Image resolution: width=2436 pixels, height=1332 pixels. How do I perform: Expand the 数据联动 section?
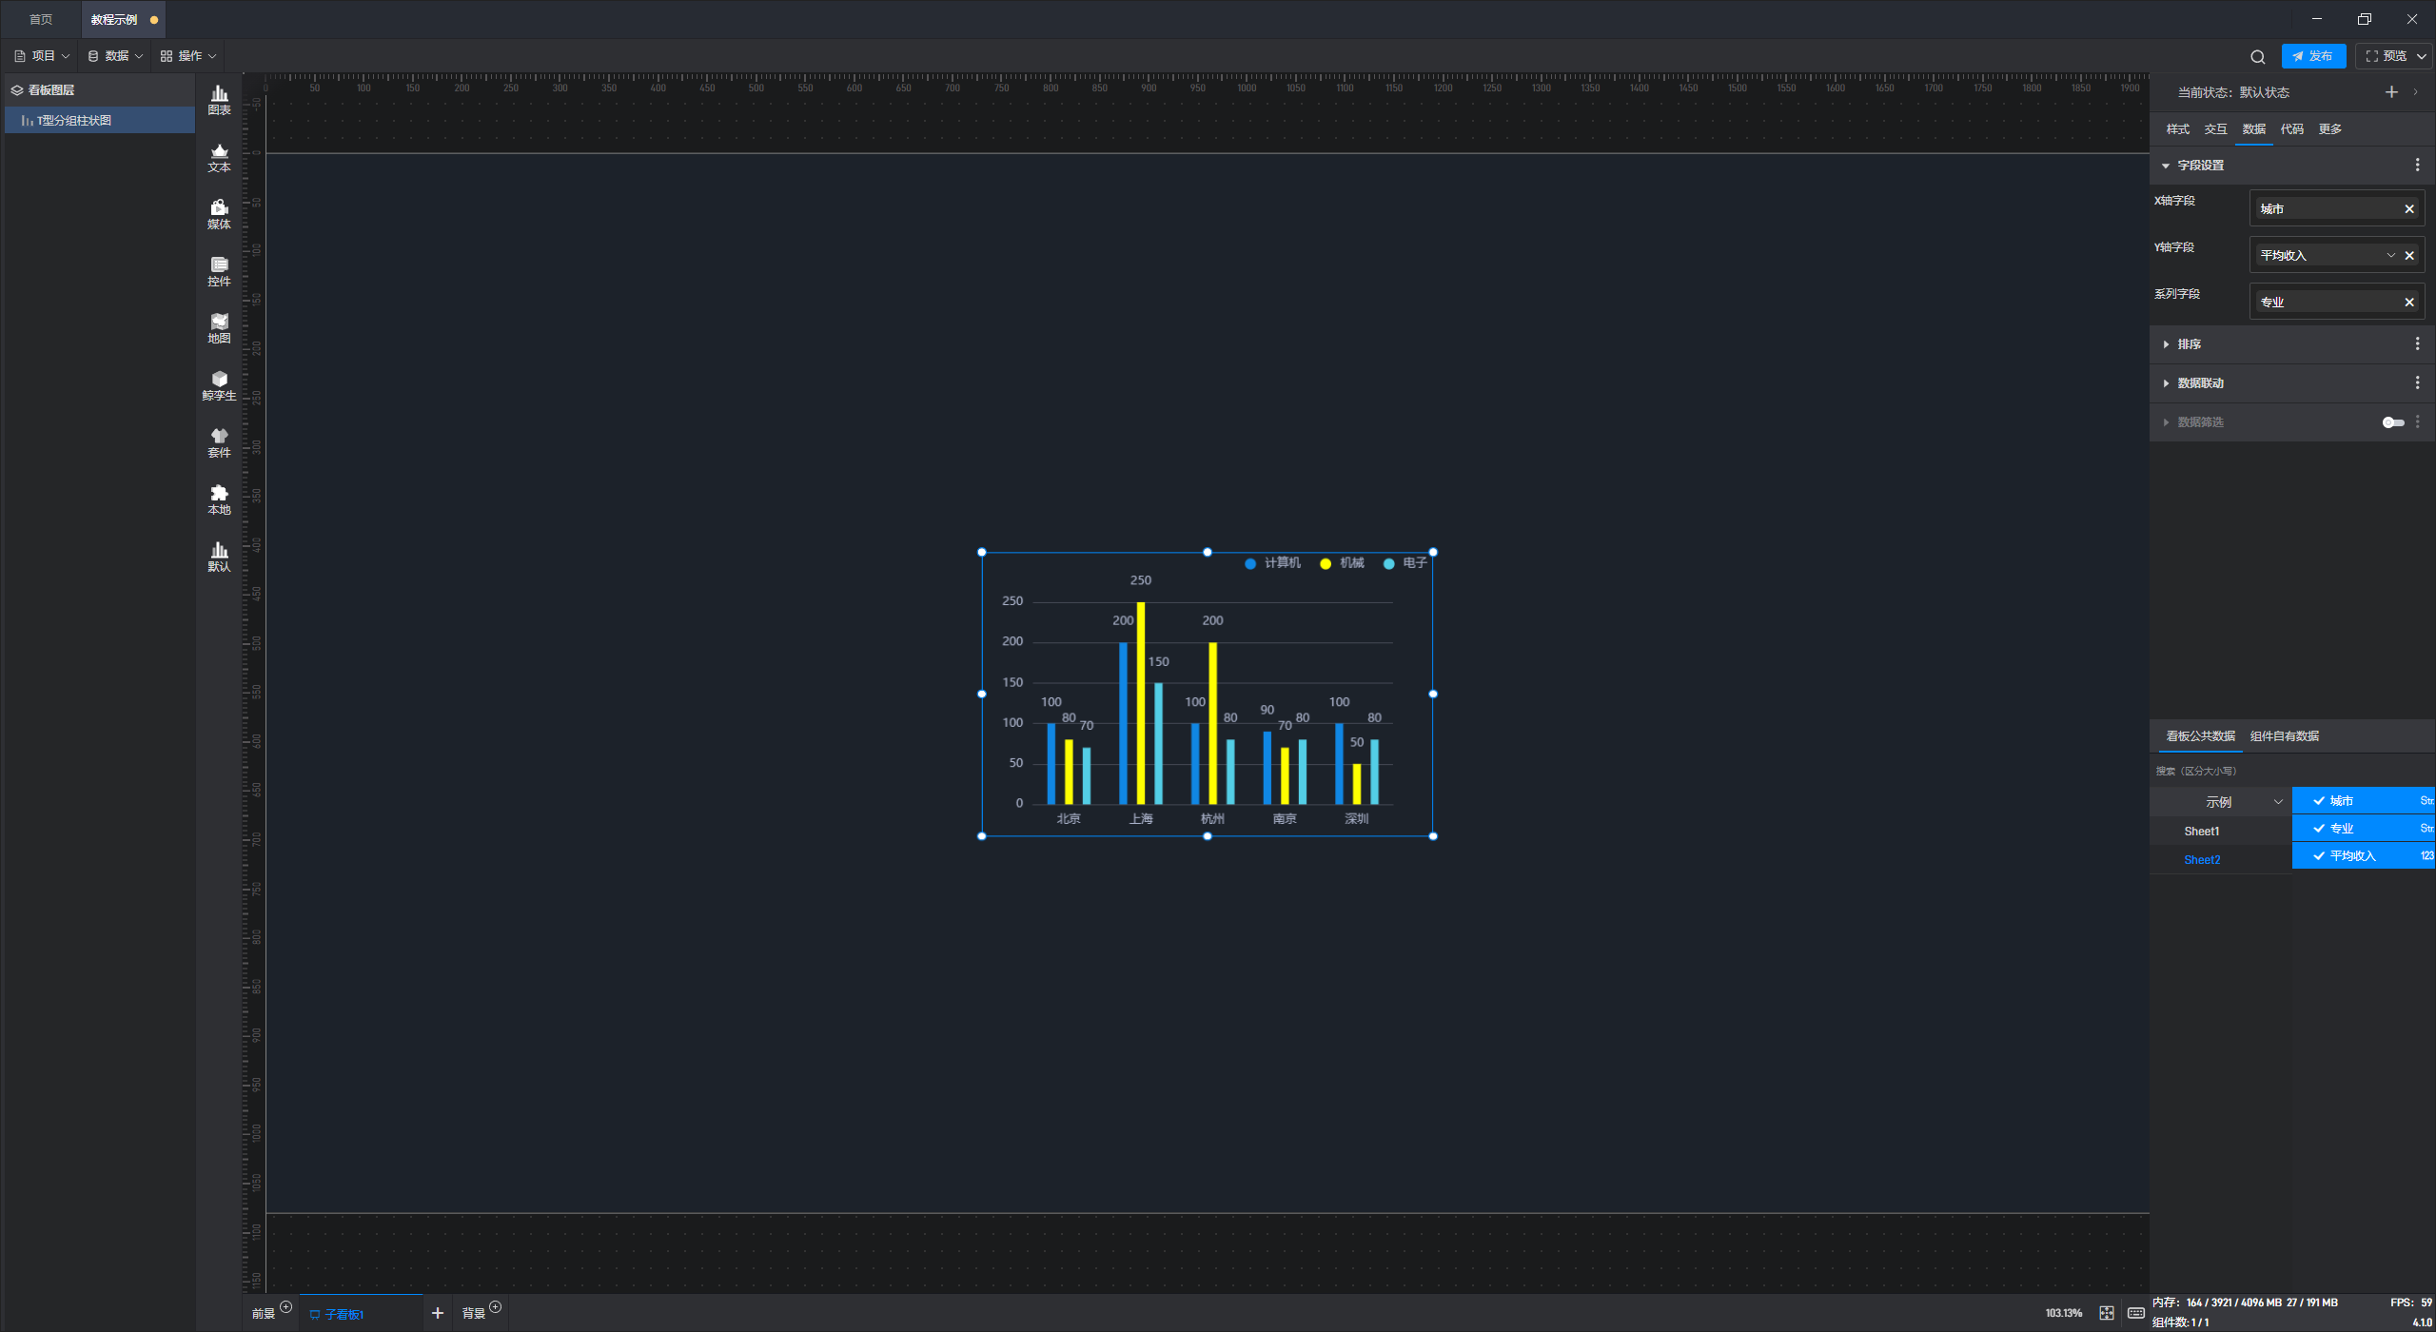point(2166,383)
